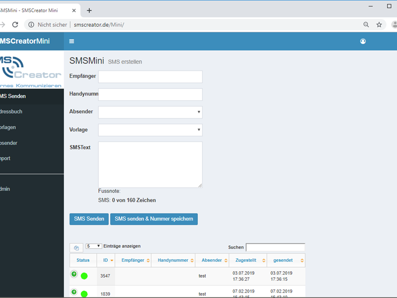The height and width of the screenshot is (298, 397).
Task: Reload the page with the refresh icon
Action: coord(15,24)
